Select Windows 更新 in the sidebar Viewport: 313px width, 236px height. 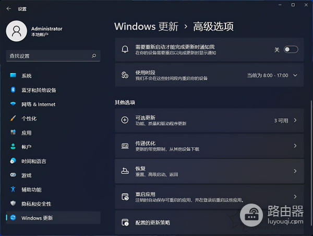coord(53,218)
